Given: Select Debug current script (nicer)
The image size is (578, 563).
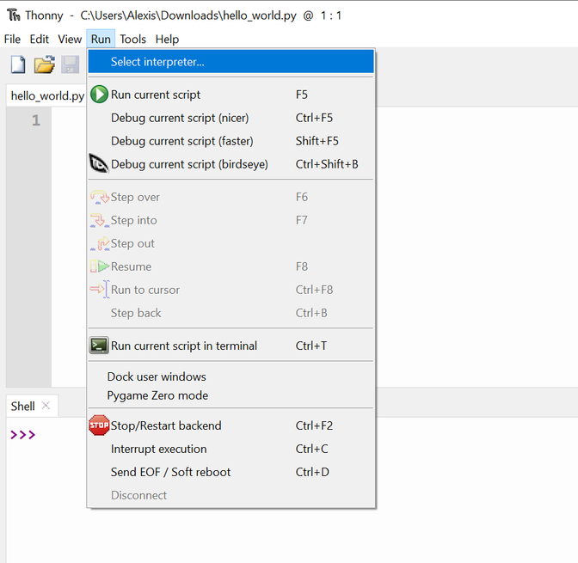Looking at the screenshot, I should [x=180, y=118].
